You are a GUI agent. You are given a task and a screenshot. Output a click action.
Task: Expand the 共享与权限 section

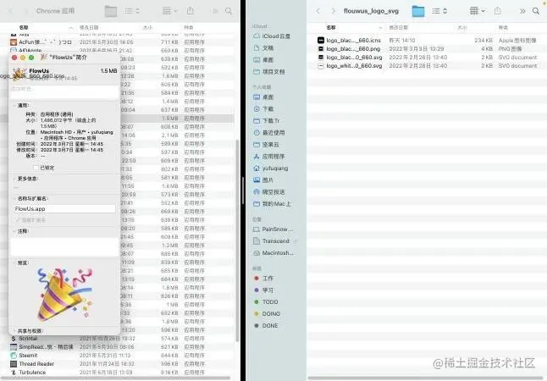tap(14, 331)
